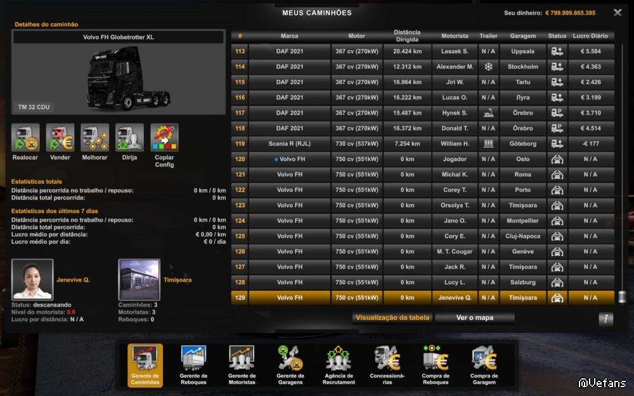Click status icon for truck 117
Image resolution: width=634 pixels, height=396 pixels.
557,113
